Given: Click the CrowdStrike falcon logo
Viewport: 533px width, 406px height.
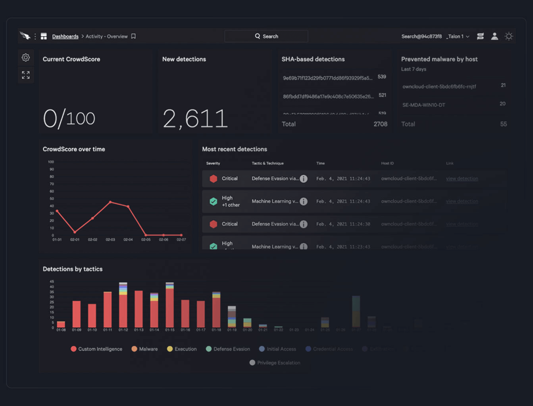Looking at the screenshot, I should pos(25,36).
